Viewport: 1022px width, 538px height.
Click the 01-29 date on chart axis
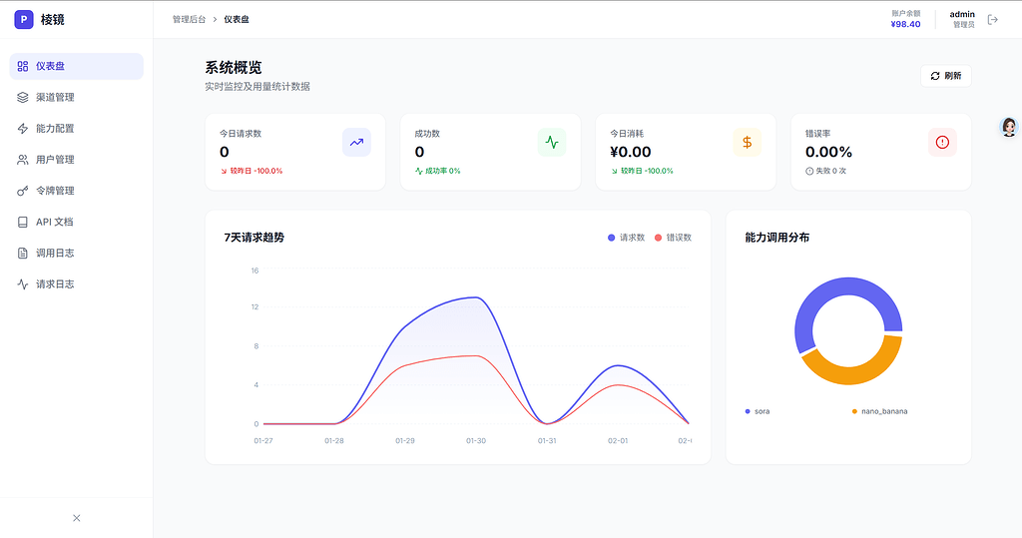(x=405, y=441)
